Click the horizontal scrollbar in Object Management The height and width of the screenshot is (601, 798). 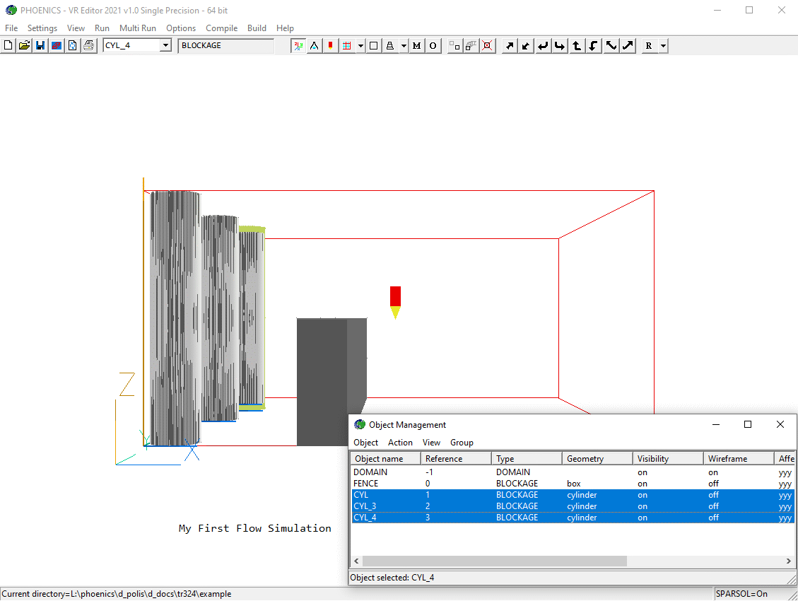coord(495,561)
